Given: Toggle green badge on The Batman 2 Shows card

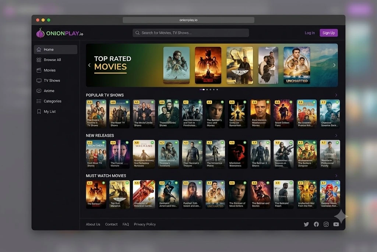Looking at the screenshot, I should [268, 143].
